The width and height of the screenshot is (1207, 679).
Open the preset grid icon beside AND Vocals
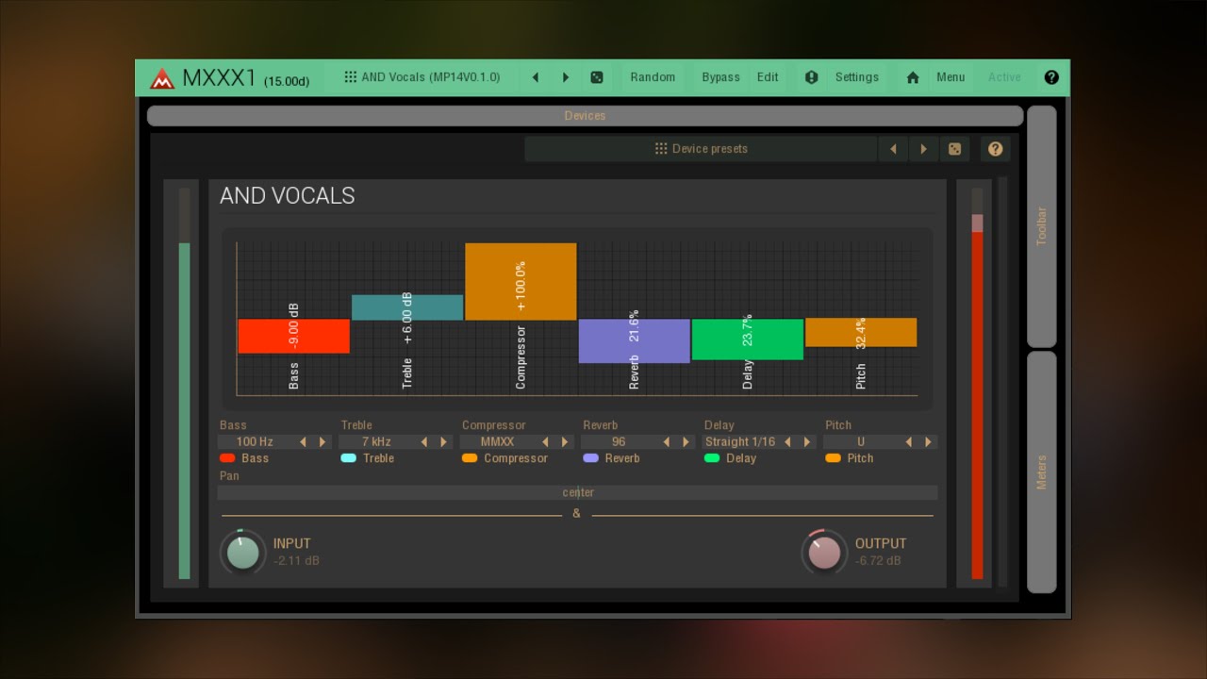coord(350,77)
